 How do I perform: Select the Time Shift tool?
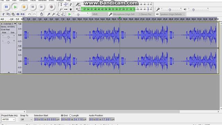(66, 9)
